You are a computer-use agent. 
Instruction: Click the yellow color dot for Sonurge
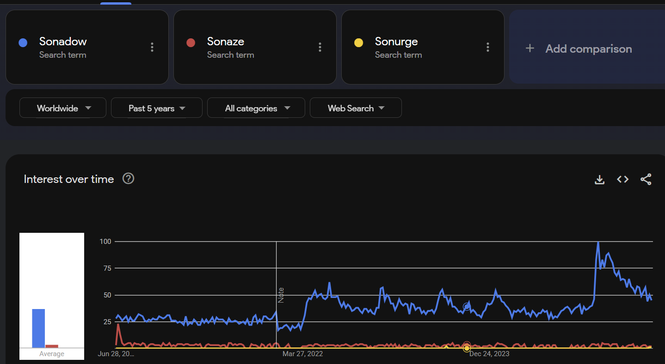coord(358,43)
